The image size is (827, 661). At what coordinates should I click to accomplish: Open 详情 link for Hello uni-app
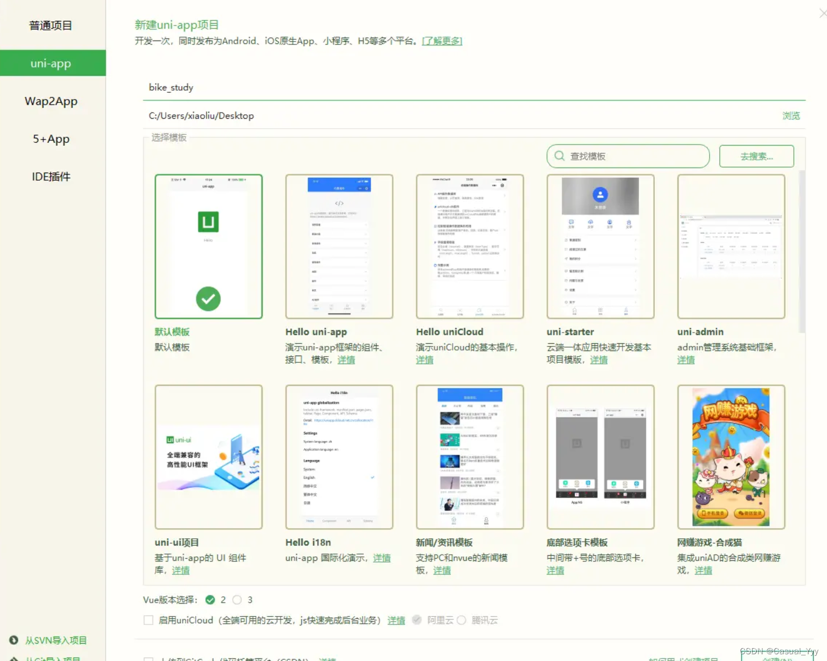point(346,360)
